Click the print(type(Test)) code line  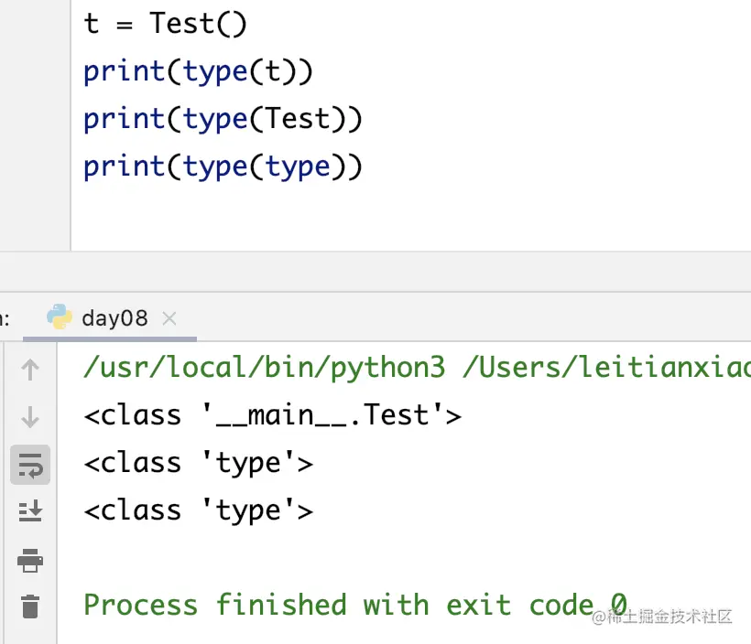223,119
